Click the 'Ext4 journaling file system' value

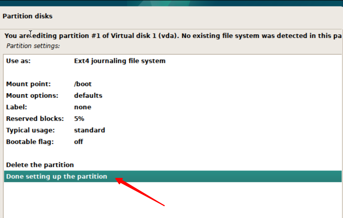pyautogui.click(x=120, y=61)
